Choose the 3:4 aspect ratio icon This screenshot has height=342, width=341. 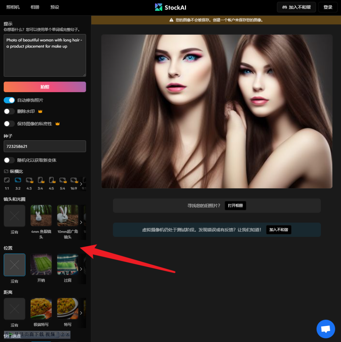coord(41,180)
